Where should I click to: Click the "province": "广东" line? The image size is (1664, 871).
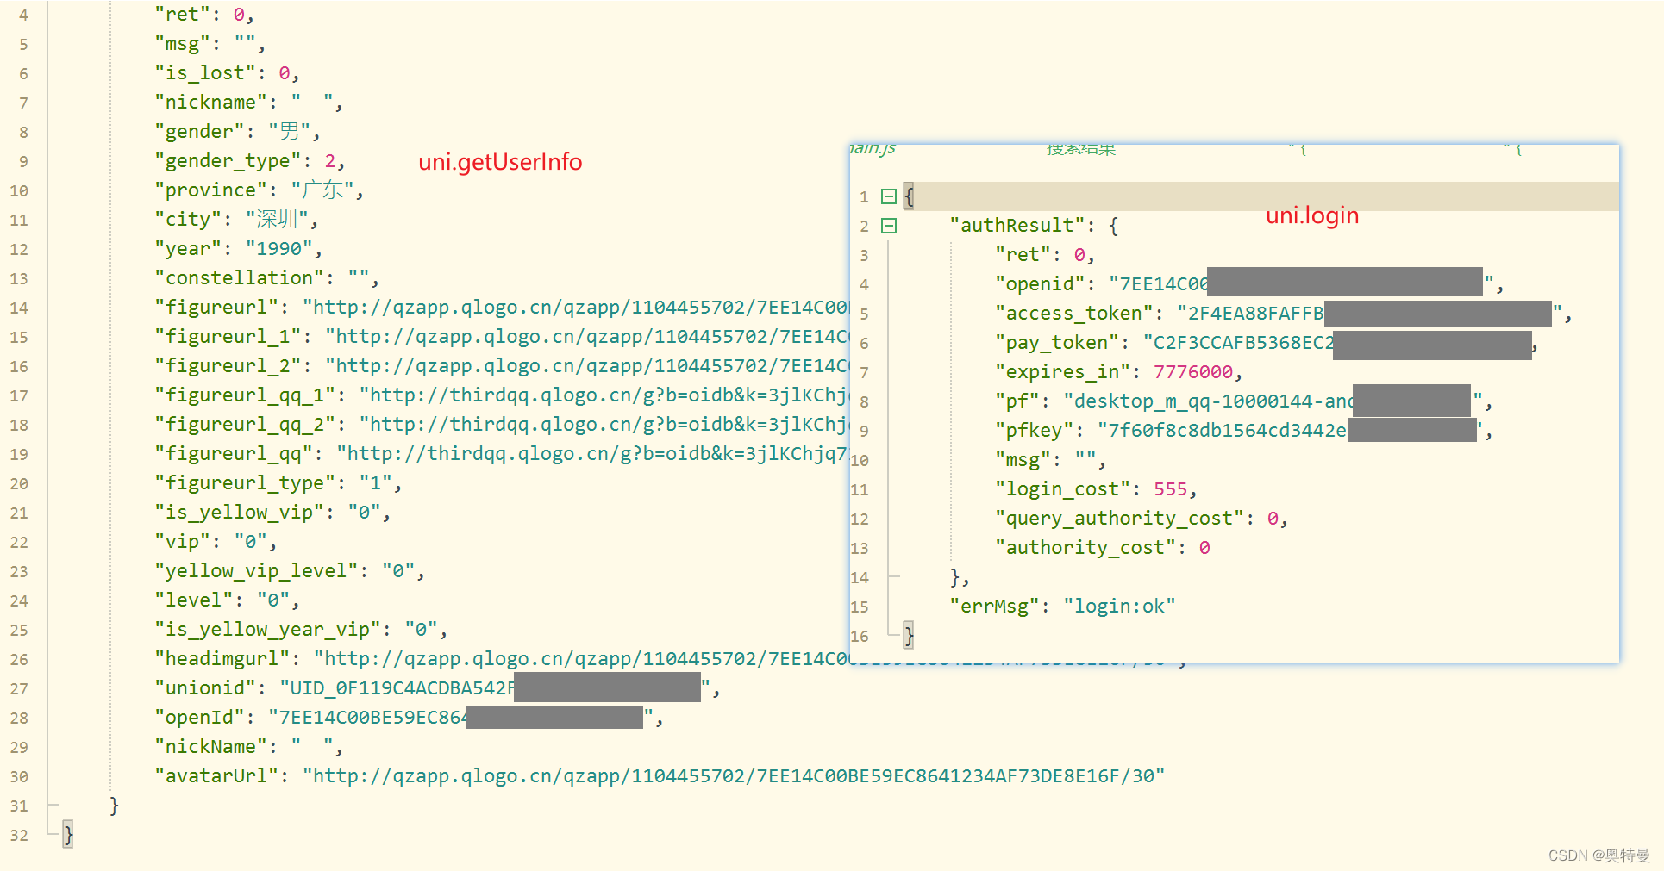pyautogui.click(x=259, y=190)
